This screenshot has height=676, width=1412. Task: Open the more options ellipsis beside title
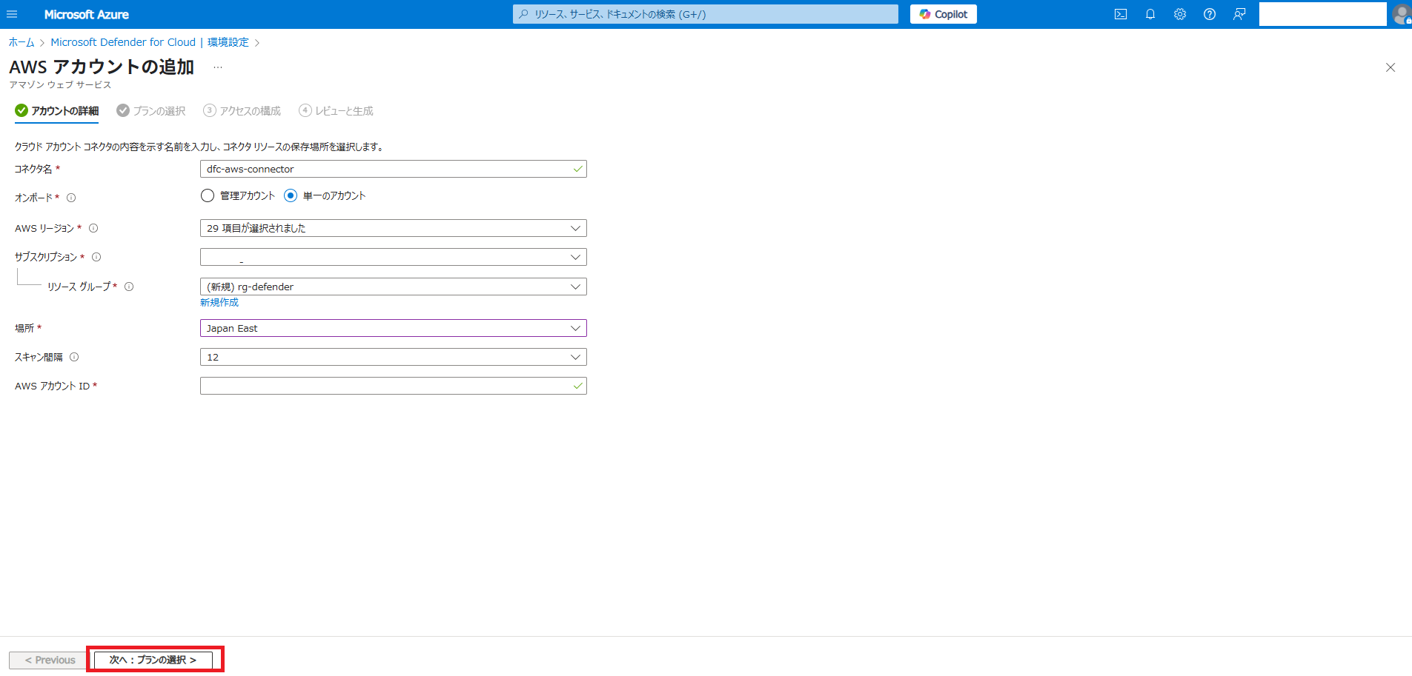tap(218, 67)
